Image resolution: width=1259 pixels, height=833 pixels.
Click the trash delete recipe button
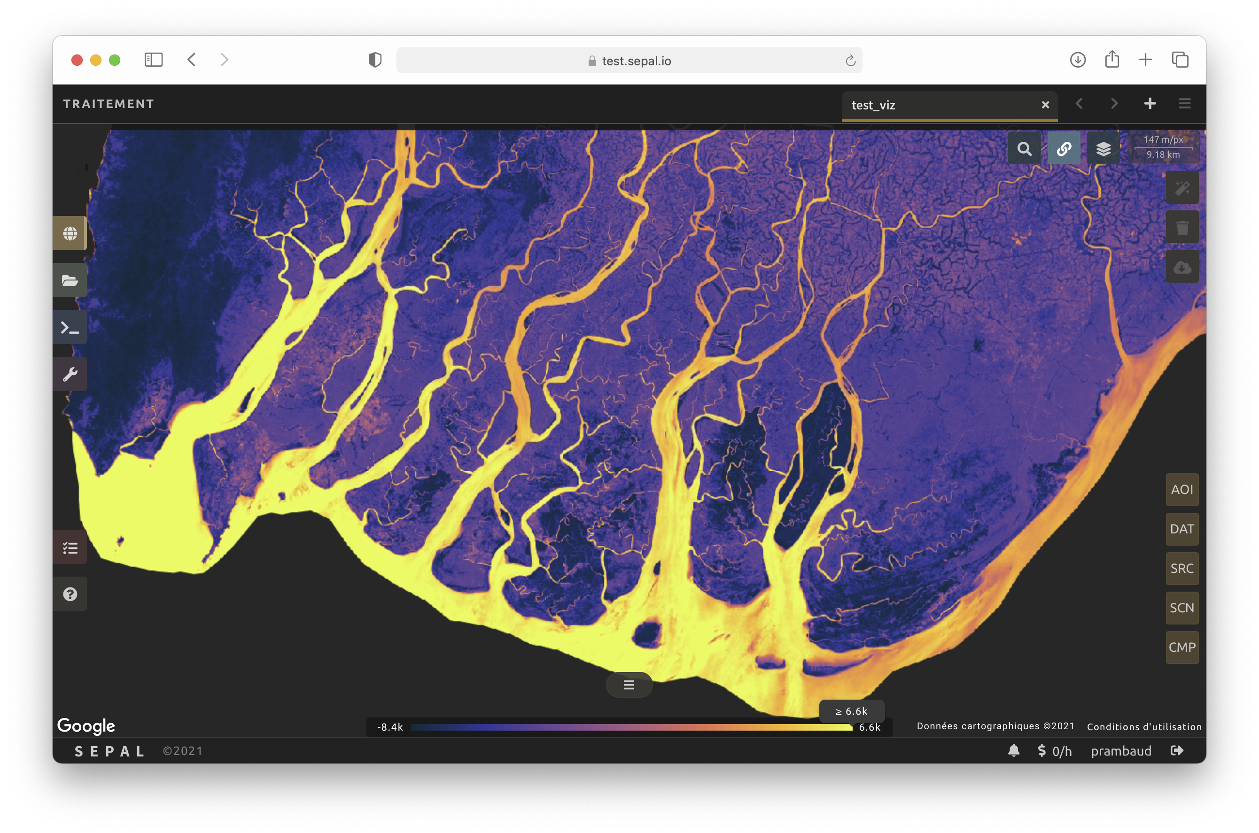(x=1182, y=227)
